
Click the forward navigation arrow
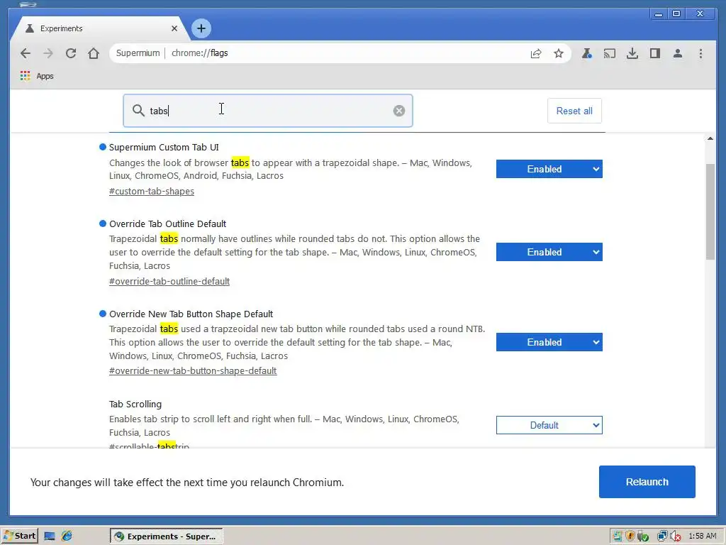click(48, 53)
